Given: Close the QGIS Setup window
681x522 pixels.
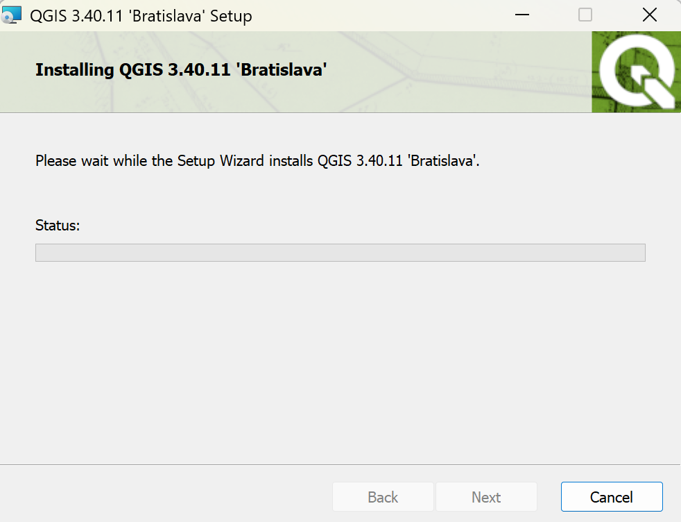Looking at the screenshot, I should coord(649,15).
